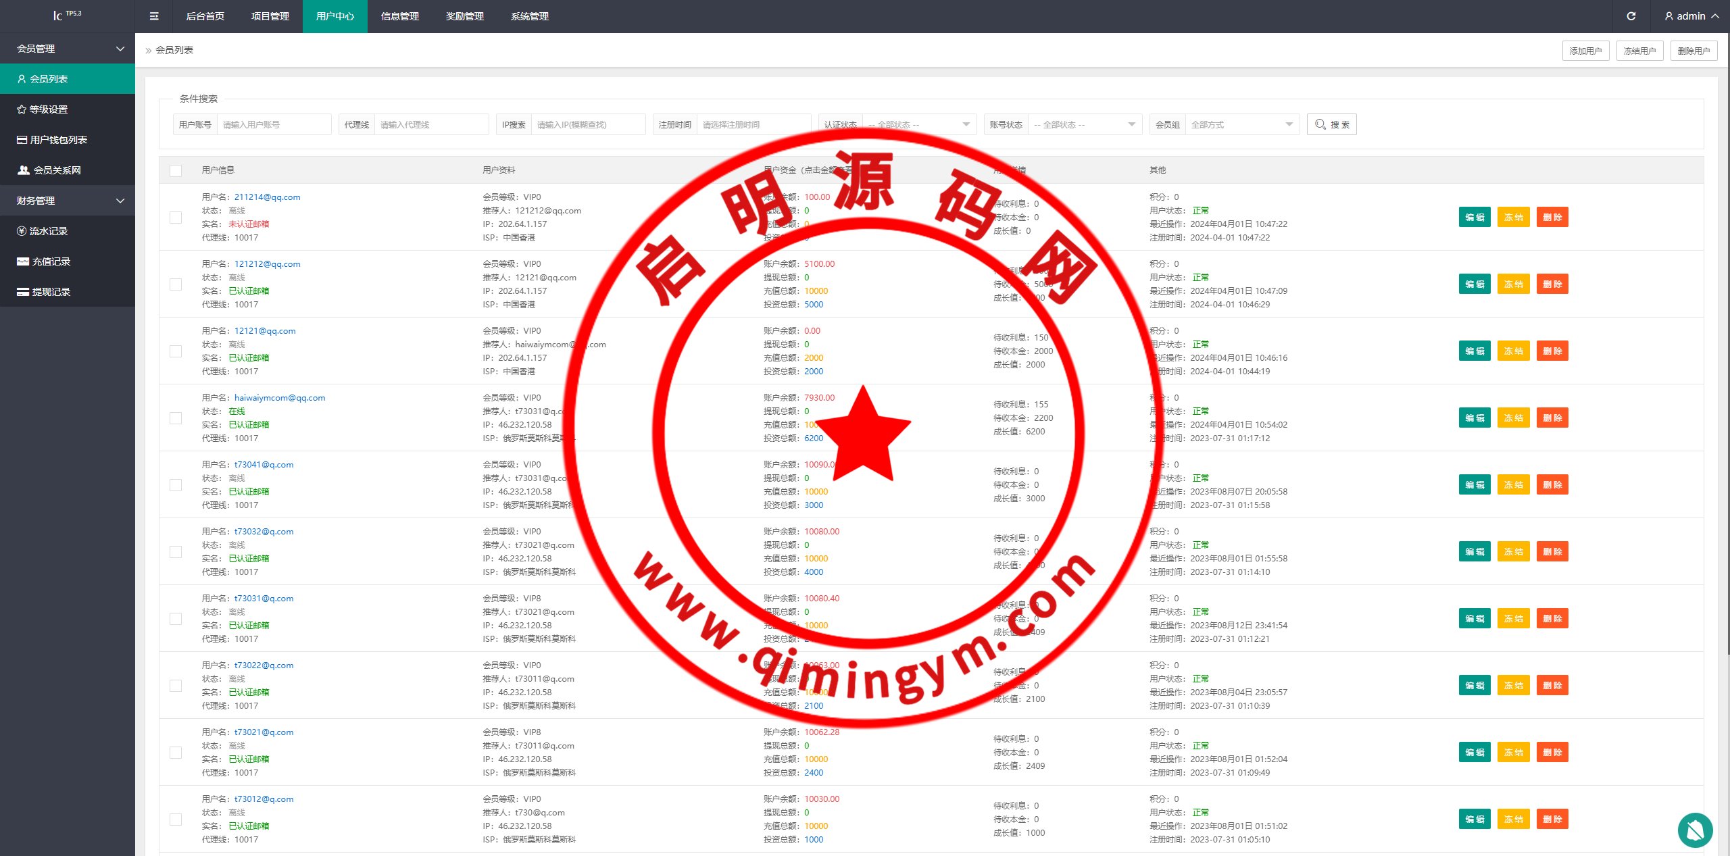This screenshot has width=1730, height=856.
Task: Toggle select-all checkbox in table header
Action: point(176,171)
